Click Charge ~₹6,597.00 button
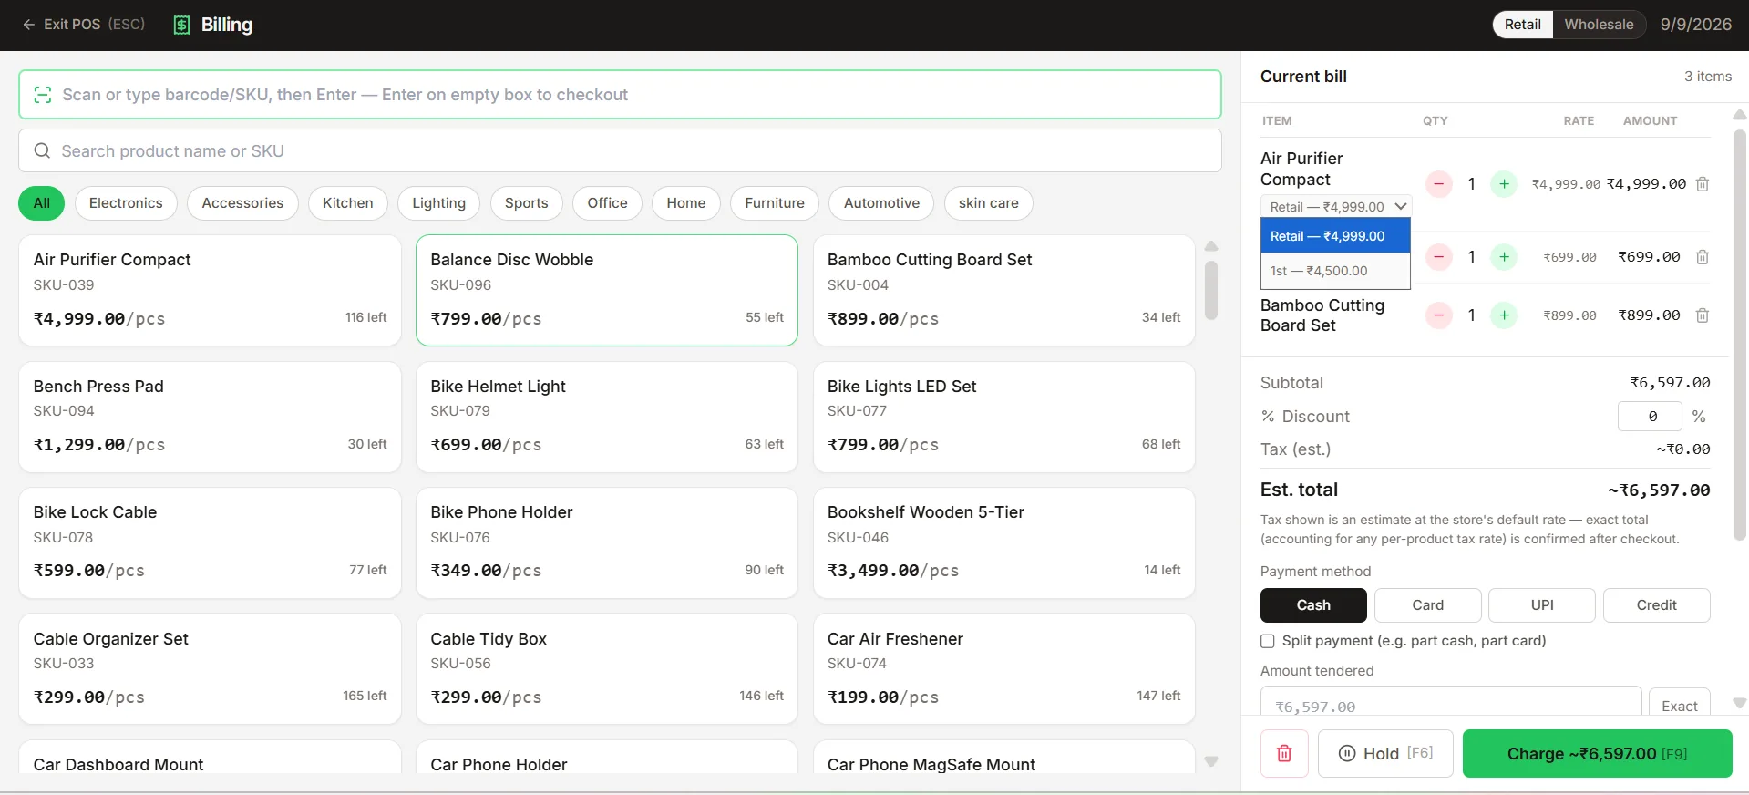 pyautogui.click(x=1597, y=753)
